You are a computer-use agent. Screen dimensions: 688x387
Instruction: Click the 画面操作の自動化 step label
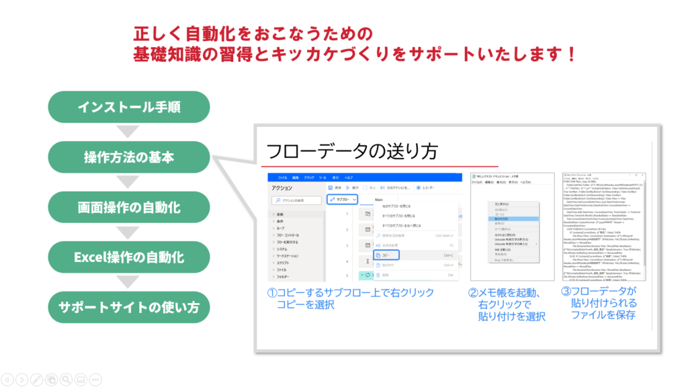pyautogui.click(x=129, y=207)
